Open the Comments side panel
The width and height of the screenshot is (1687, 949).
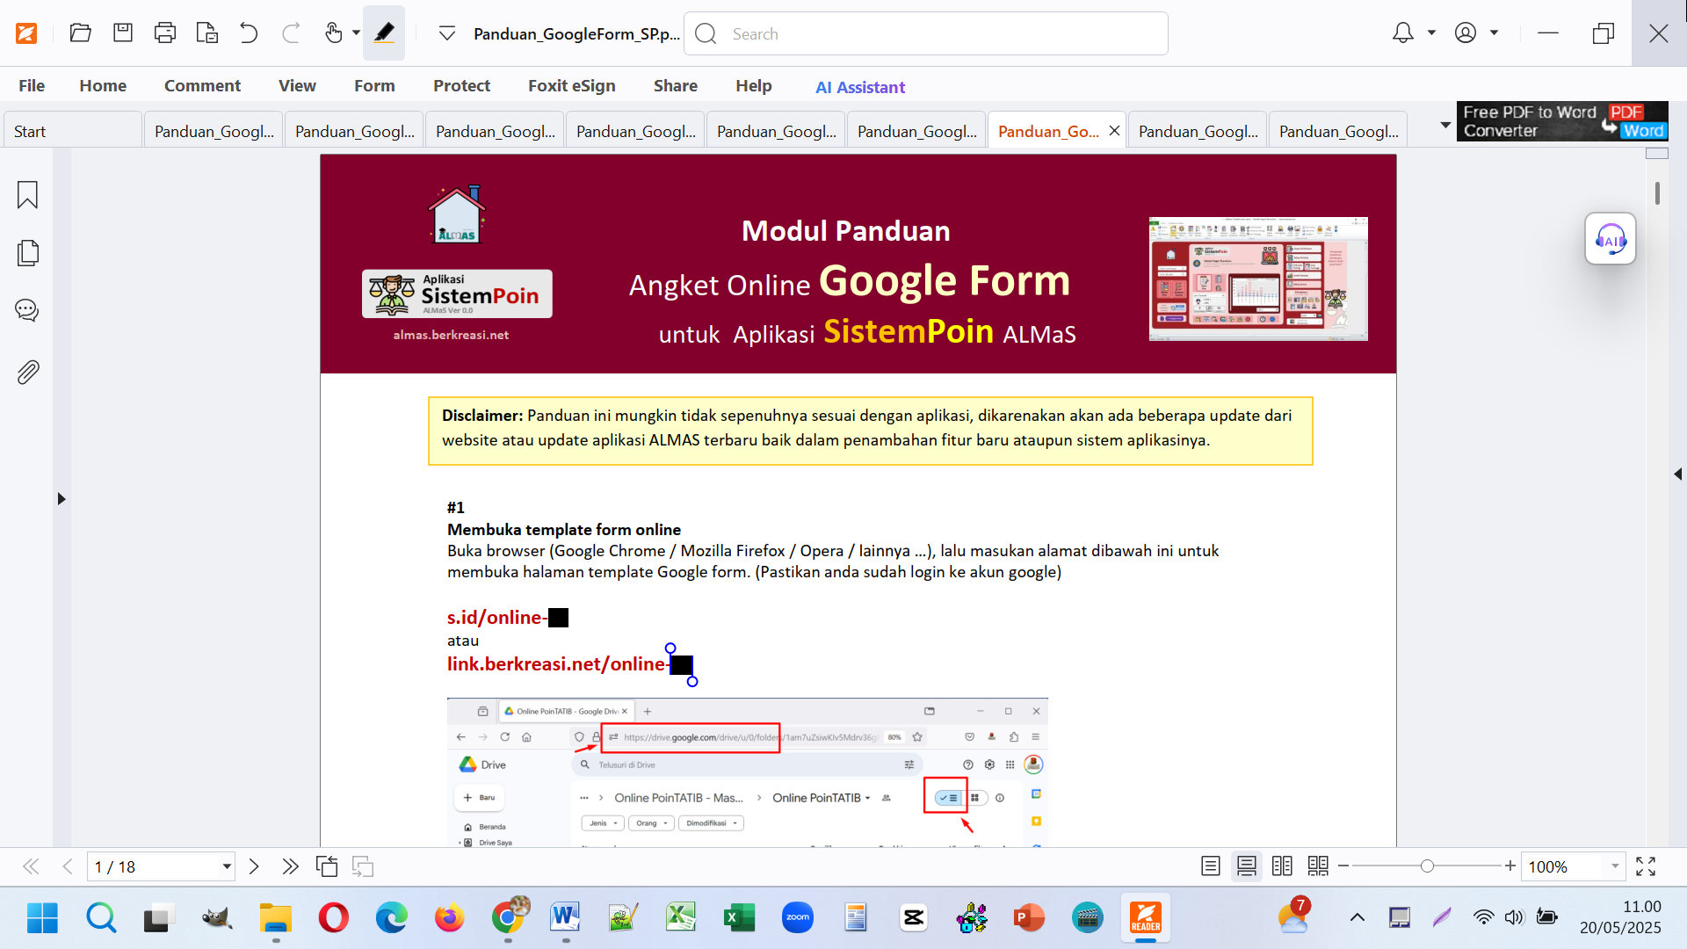tap(27, 310)
